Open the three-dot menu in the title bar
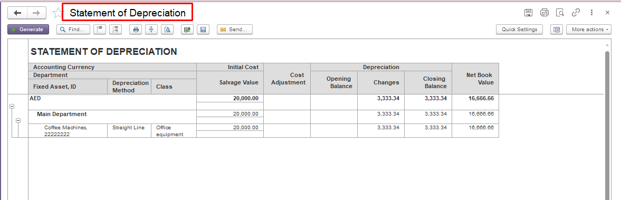The image size is (621, 200). pyautogui.click(x=591, y=13)
